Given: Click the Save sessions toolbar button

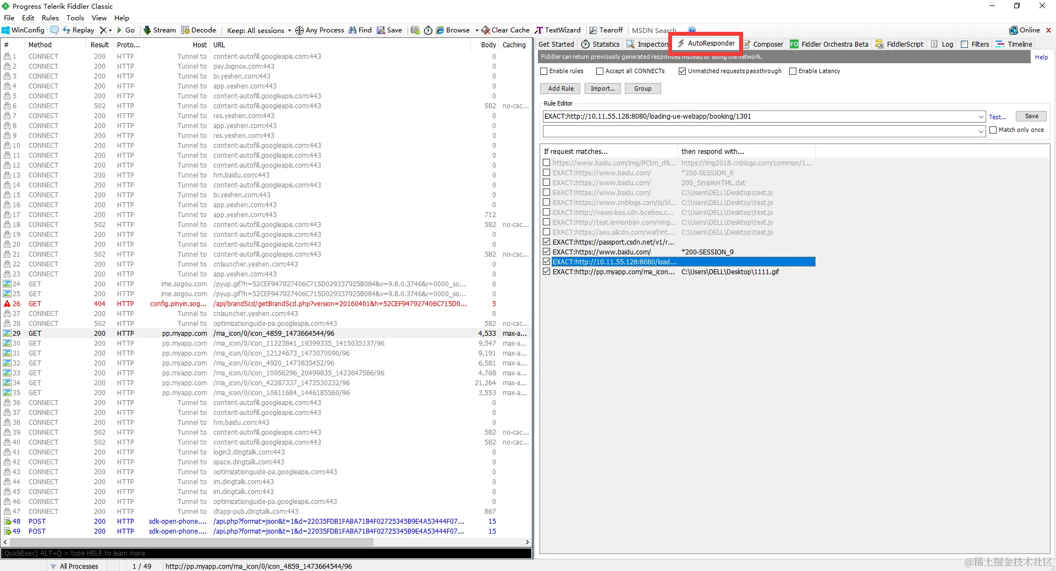Looking at the screenshot, I should click(389, 30).
